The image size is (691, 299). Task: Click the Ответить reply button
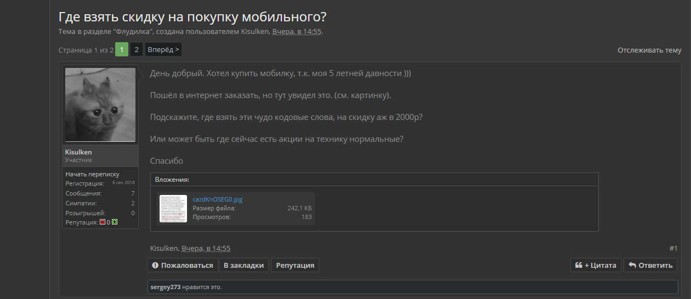[650, 265]
